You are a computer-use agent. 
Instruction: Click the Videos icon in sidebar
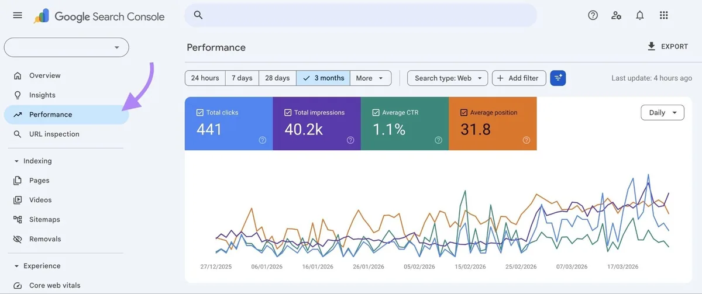coord(18,200)
